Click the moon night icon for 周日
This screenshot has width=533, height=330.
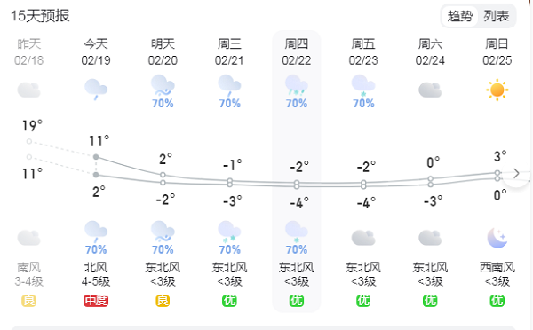tap(497, 238)
